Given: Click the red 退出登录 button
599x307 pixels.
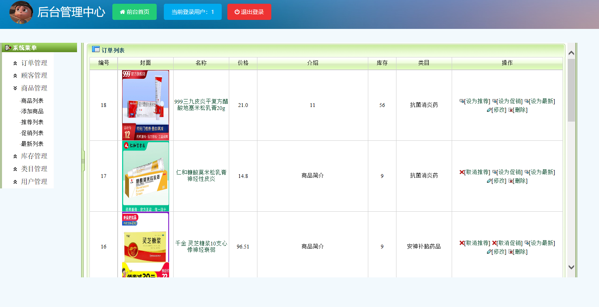Looking at the screenshot, I should coord(249,12).
